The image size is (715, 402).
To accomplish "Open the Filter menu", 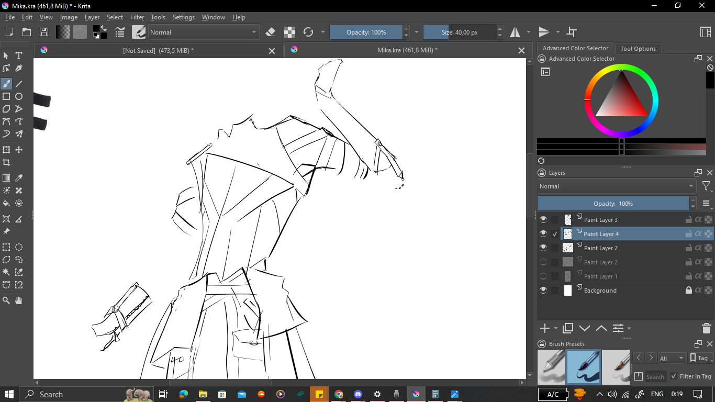I will pyautogui.click(x=137, y=17).
